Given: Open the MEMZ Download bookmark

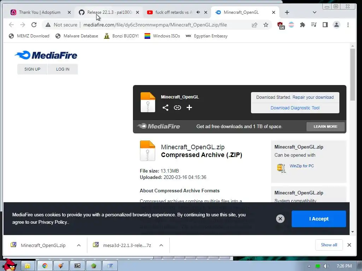Looking at the screenshot, I should (x=29, y=36).
